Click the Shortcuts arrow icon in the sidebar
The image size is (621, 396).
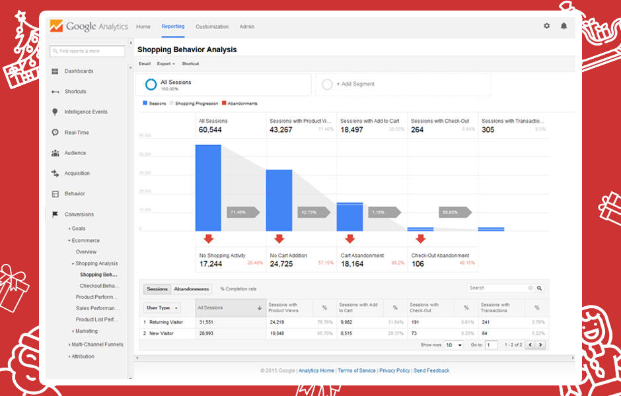pyautogui.click(x=55, y=92)
